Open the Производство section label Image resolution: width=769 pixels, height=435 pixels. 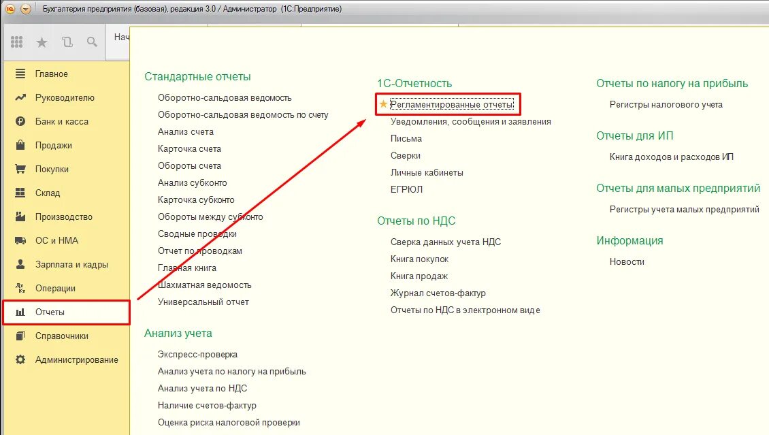[64, 216]
